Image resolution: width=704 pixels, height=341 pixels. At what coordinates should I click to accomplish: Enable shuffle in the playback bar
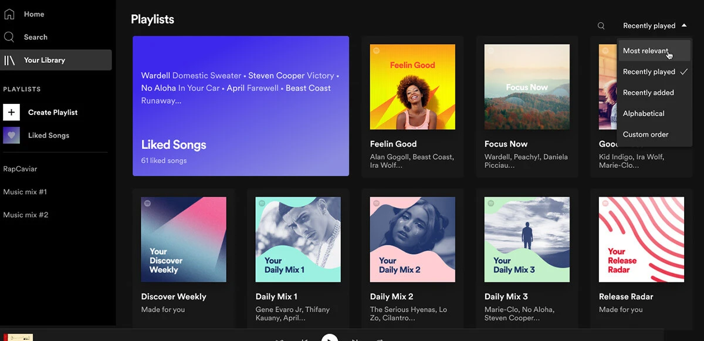pos(280,337)
